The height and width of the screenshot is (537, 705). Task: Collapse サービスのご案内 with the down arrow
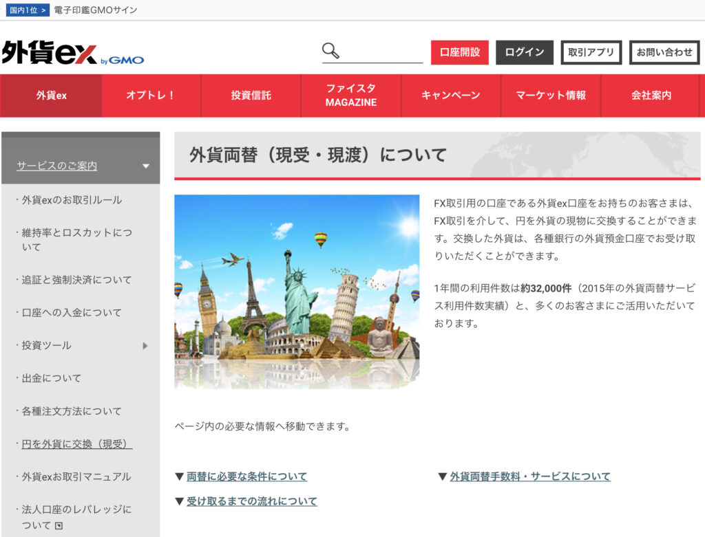click(x=146, y=166)
